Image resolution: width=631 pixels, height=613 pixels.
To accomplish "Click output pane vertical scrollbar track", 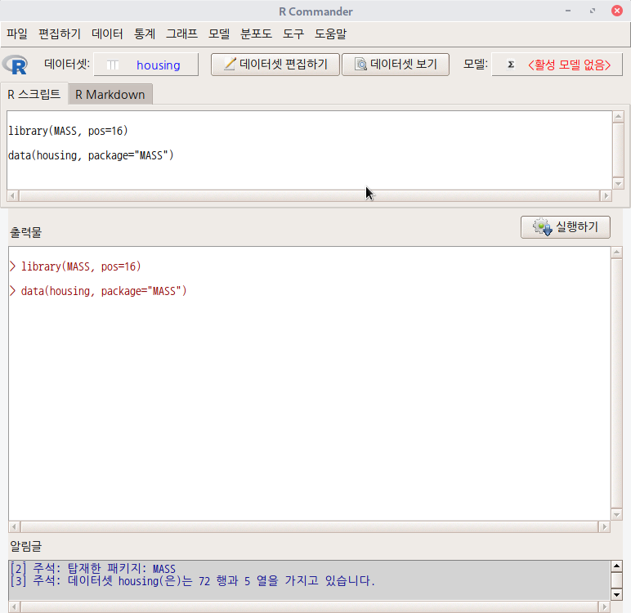I will point(616,383).
